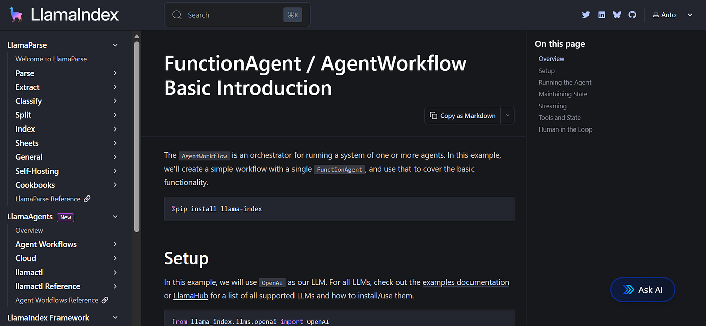Expand the Self-Hosting sidebar group
Viewport: 706px width, 326px height.
(115, 171)
